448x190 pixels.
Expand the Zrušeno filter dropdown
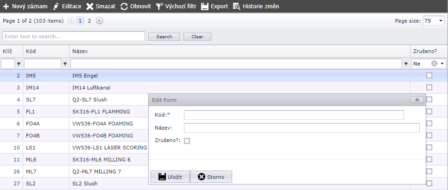[x=442, y=64]
